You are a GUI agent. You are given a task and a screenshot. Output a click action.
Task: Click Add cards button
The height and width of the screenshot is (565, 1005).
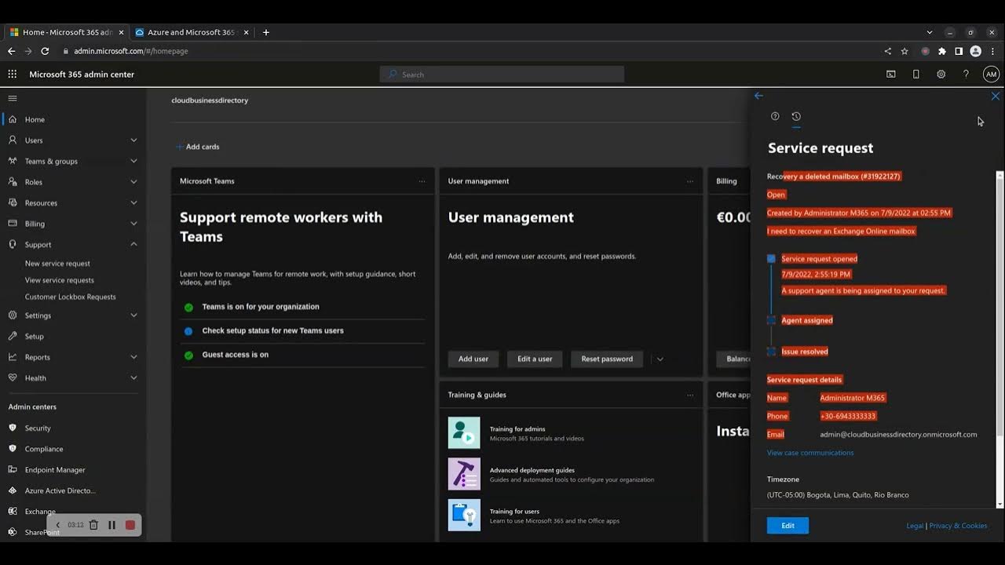point(198,147)
